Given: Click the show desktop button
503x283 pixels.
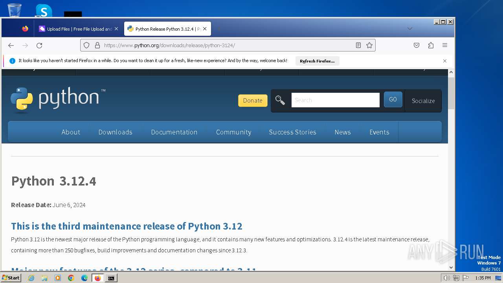Looking at the screenshot, I should coord(498,278).
